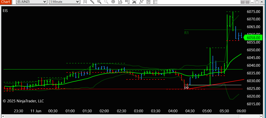Click the 11 Jun date label

tap(36, 111)
